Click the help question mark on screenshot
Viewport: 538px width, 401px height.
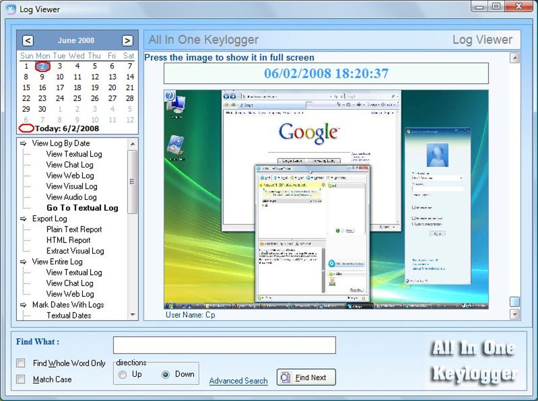(169, 95)
